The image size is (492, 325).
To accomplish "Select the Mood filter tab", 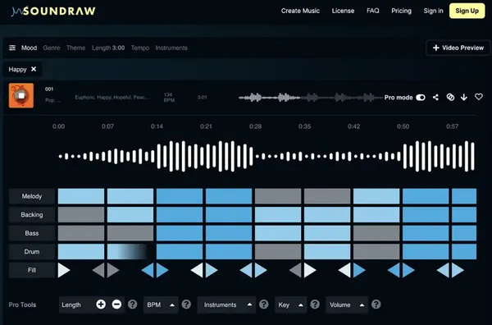I will coord(30,48).
